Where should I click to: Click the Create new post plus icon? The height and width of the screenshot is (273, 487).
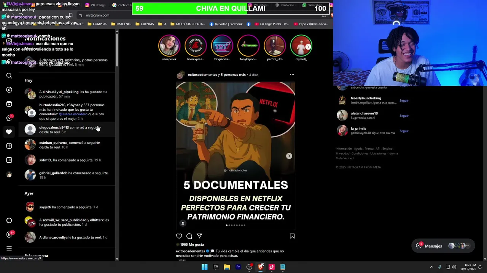[9, 146]
